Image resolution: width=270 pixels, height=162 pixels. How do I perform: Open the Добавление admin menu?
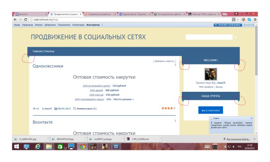[x=50, y=25]
